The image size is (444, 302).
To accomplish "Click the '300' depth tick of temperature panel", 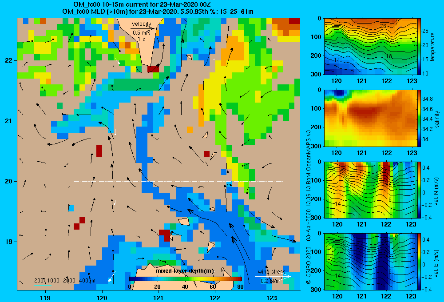I will point(316,74).
